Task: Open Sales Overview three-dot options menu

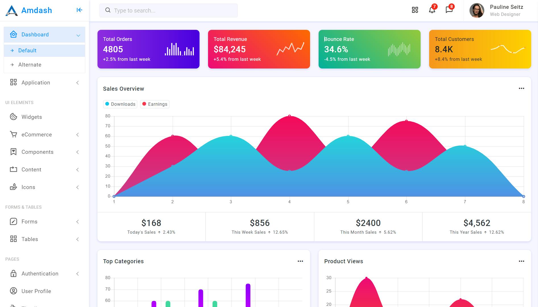Action: 521,88
